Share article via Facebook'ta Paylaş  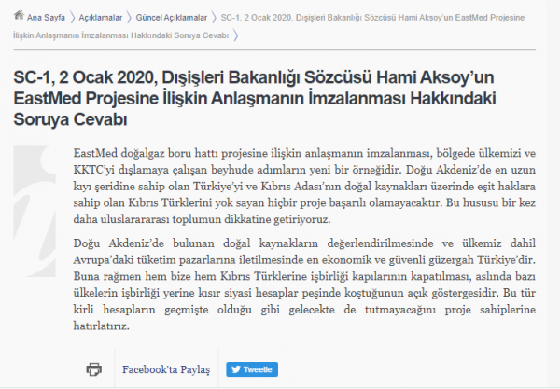(x=166, y=368)
